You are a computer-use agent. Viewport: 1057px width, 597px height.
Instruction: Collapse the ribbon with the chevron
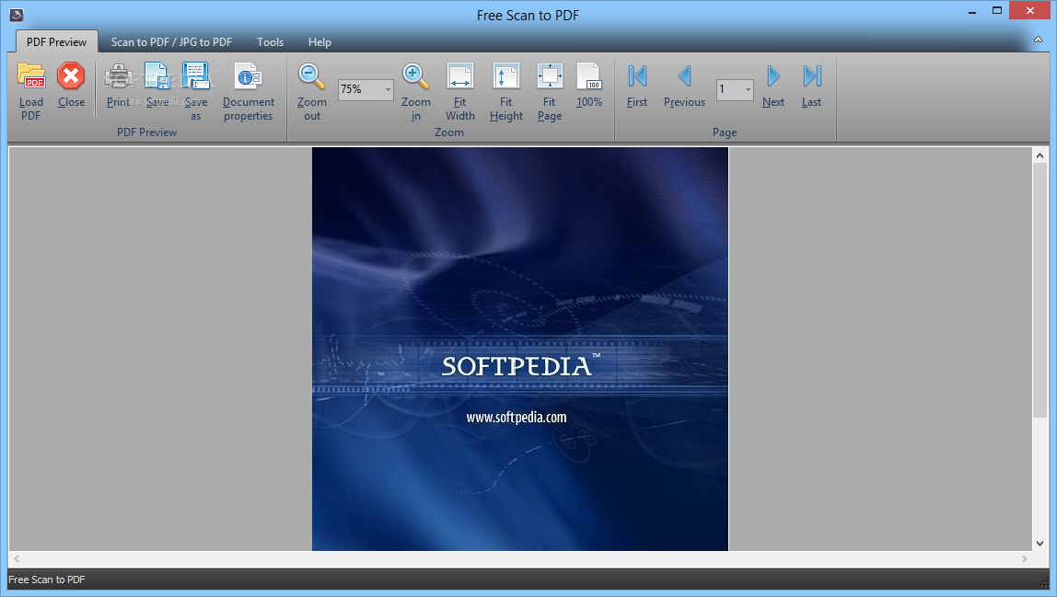point(1039,40)
